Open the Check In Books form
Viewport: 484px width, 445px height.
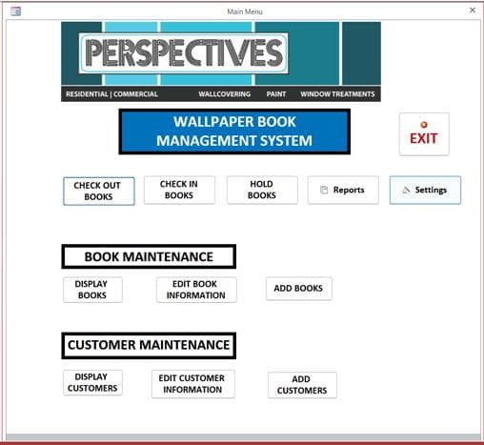[x=179, y=190]
